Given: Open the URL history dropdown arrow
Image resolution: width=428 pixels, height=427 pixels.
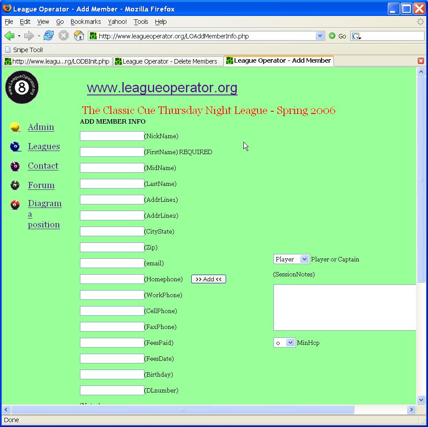Looking at the screenshot, I should pos(320,36).
